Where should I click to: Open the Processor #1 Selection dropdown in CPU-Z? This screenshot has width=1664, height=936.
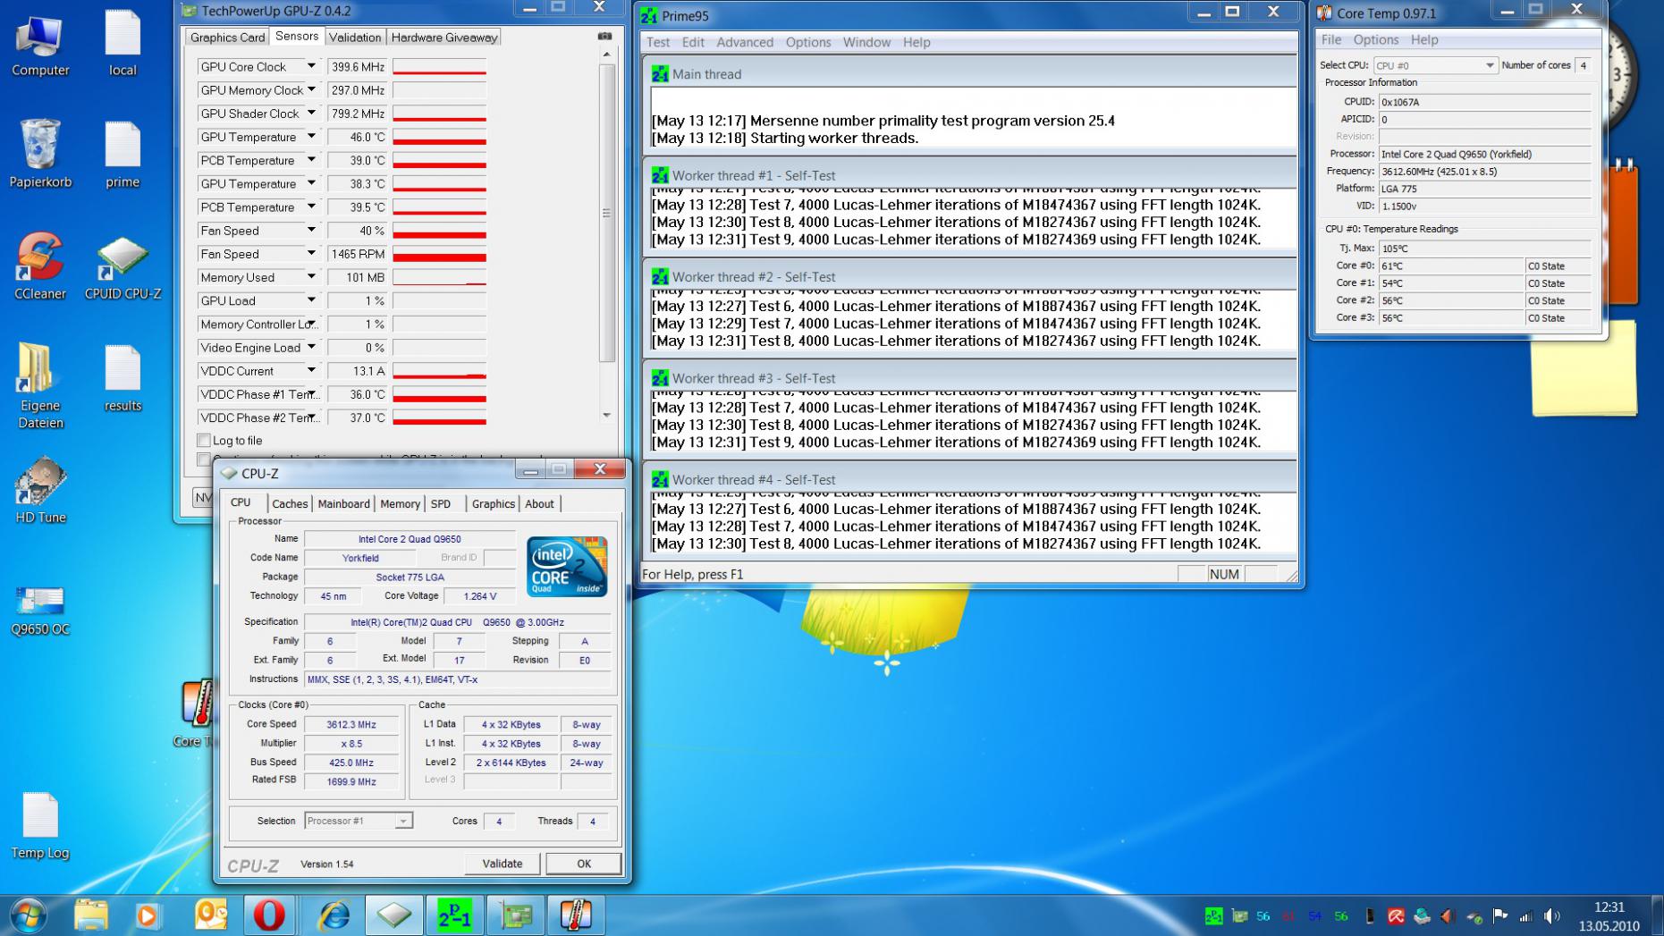(358, 821)
